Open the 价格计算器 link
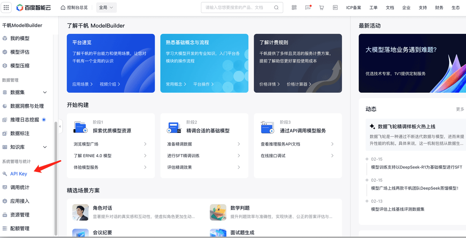466x238 pixels. (x=299, y=84)
